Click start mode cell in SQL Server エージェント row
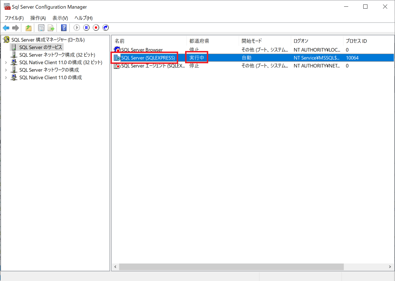The width and height of the screenshot is (395, 281). pos(265,66)
